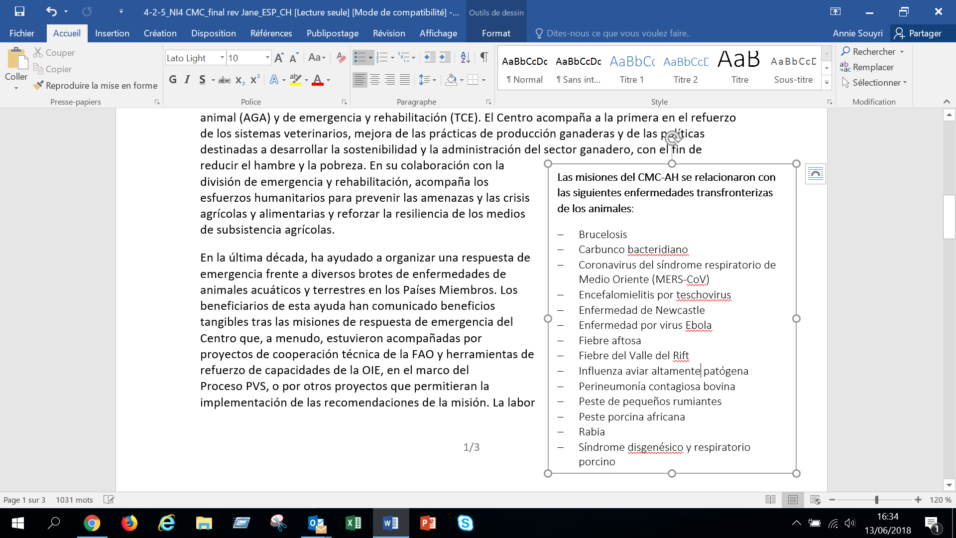Click the Partager button

[x=918, y=33]
